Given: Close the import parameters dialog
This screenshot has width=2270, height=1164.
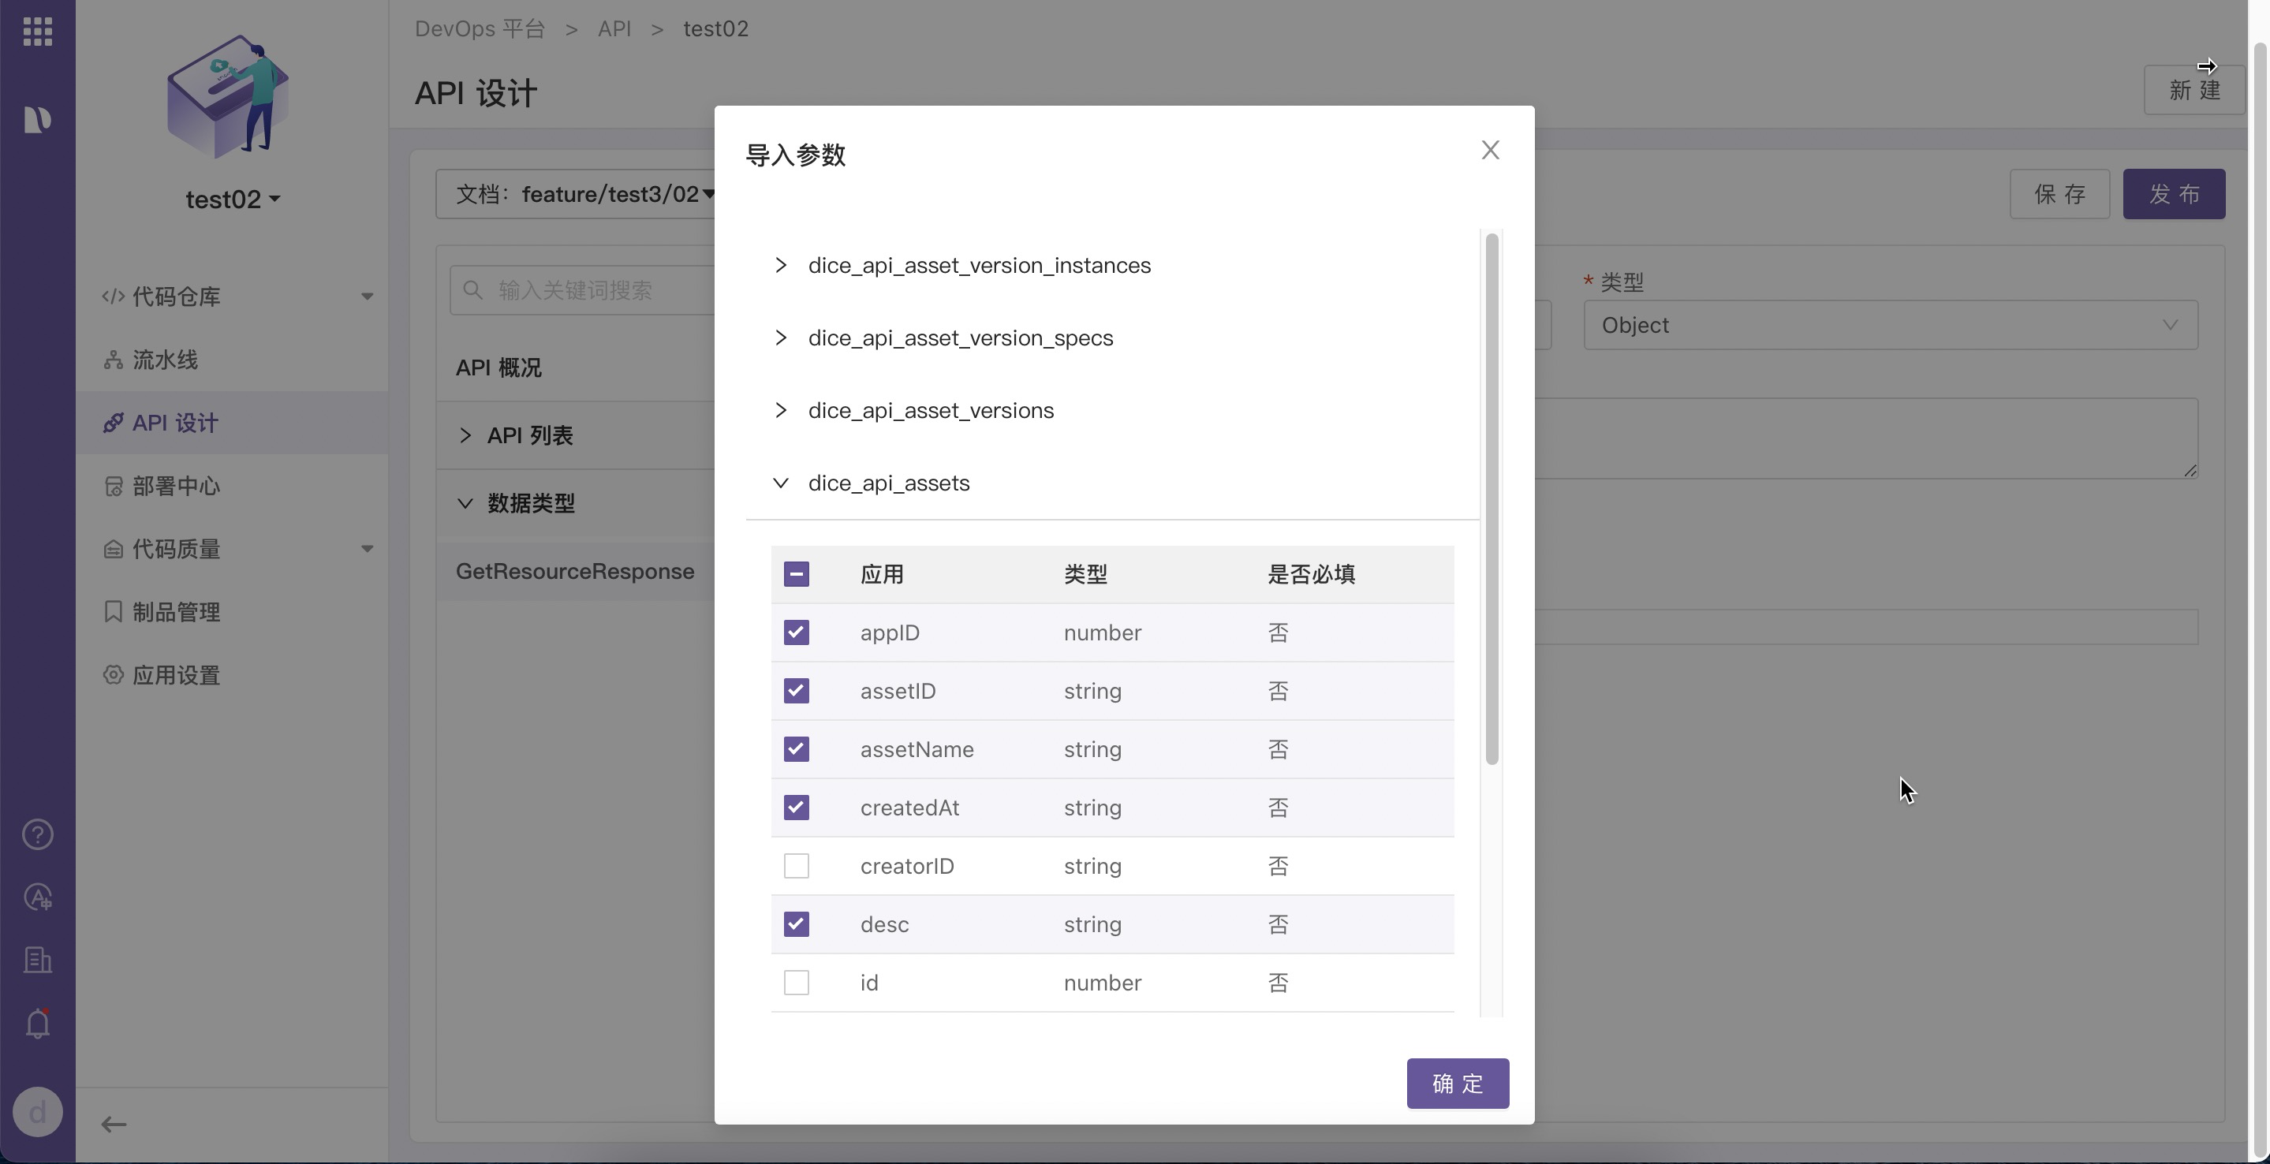Looking at the screenshot, I should (1490, 151).
